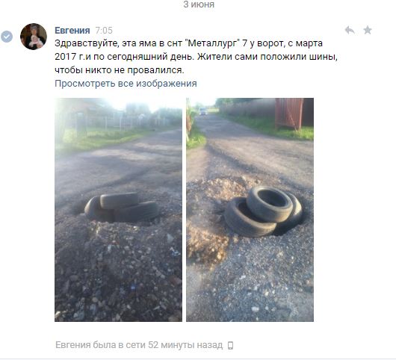Click the message line ending with провалился
Image resolution: width=396 pixels, height=360 pixels.
[120, 70]
